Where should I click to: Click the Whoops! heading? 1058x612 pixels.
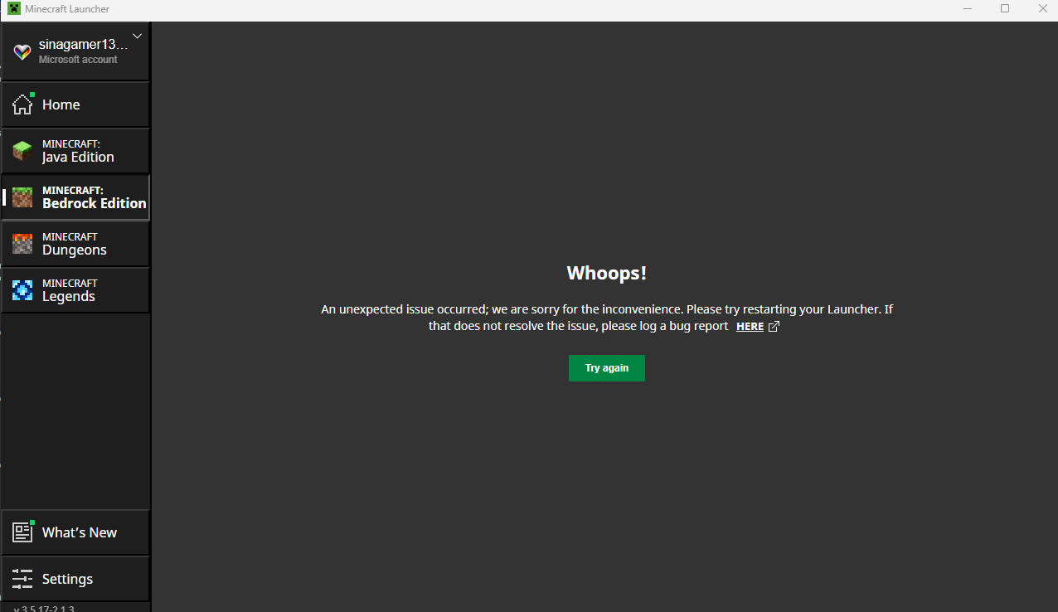coord(606,273)
